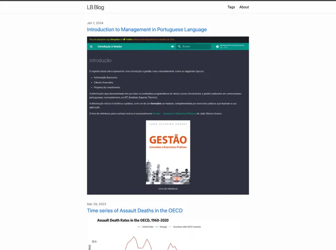Toggle the dark mode switch
336x250 pixels.
[172, 46]
